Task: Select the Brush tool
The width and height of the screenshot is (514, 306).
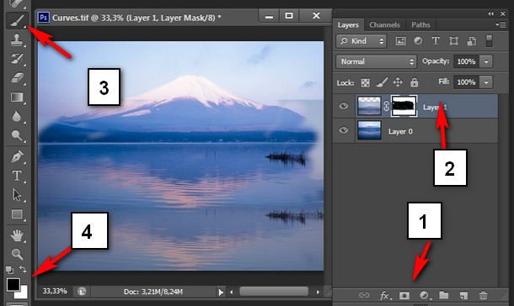Action: pos(17,20)
